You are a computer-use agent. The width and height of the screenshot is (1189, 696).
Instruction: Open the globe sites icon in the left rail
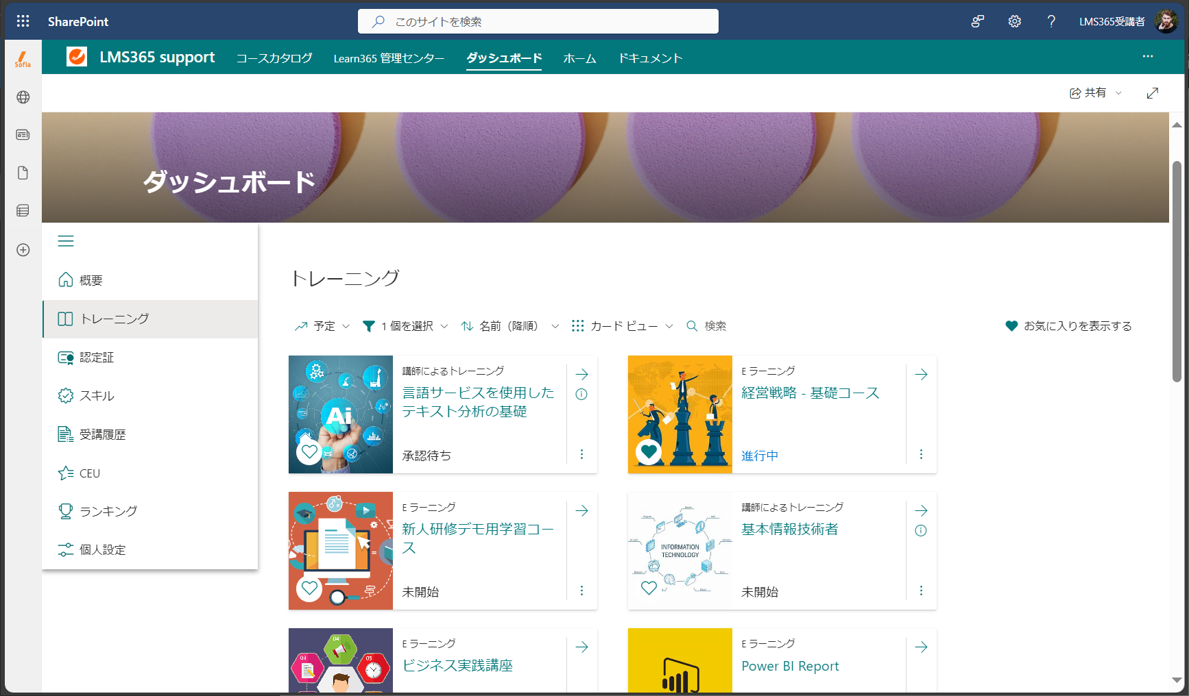click(x=23, y=97)
